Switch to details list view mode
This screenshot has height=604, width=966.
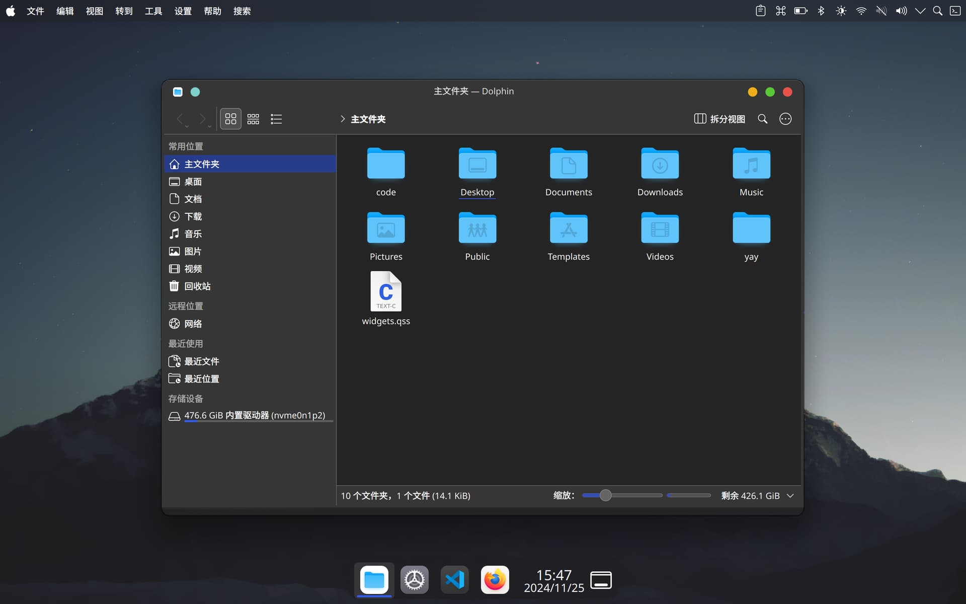pos(276,119)
